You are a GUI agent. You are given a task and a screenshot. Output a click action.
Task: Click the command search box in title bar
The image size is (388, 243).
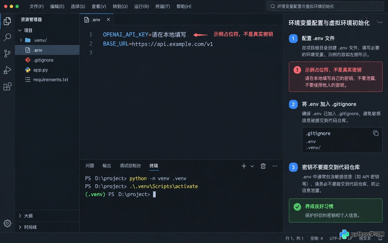point(326,6)
